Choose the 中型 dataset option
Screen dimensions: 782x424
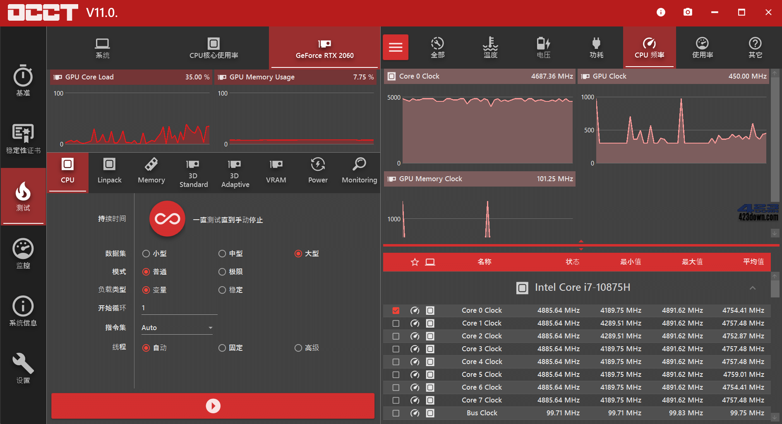point(222,254)
